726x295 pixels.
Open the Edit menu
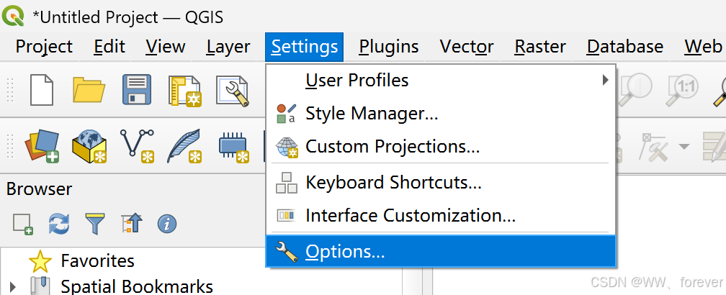point(109,47)
